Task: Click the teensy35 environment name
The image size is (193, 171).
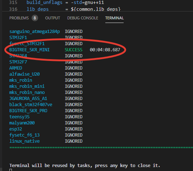Action: pos(19,117)
